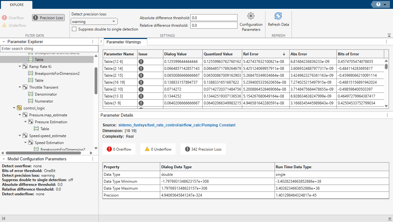This screenshot has width=393, height=222.
Task: Collapse the Parameter Explorer panel
Action: [3, 42]
